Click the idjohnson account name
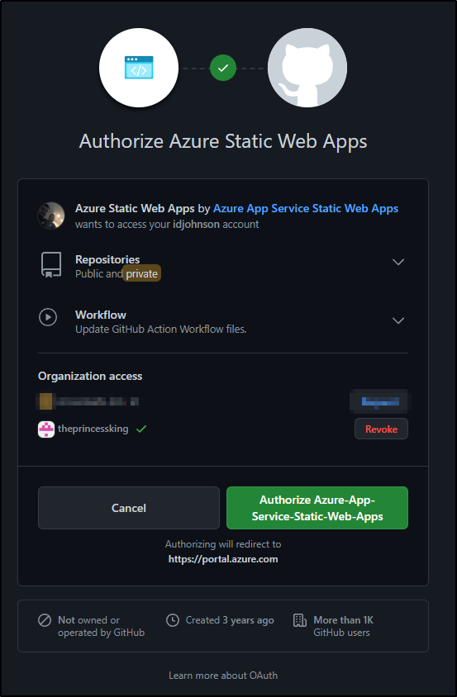457x697 pixels. [196, 225]
